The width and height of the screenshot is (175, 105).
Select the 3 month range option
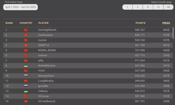click(137, 7)
